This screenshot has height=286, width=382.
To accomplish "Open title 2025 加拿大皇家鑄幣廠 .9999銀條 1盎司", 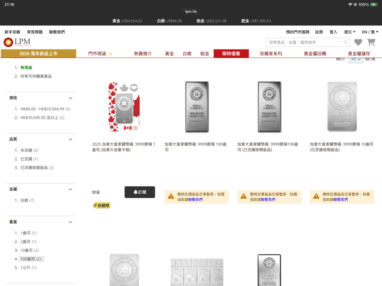I will [x=124, y=147].
